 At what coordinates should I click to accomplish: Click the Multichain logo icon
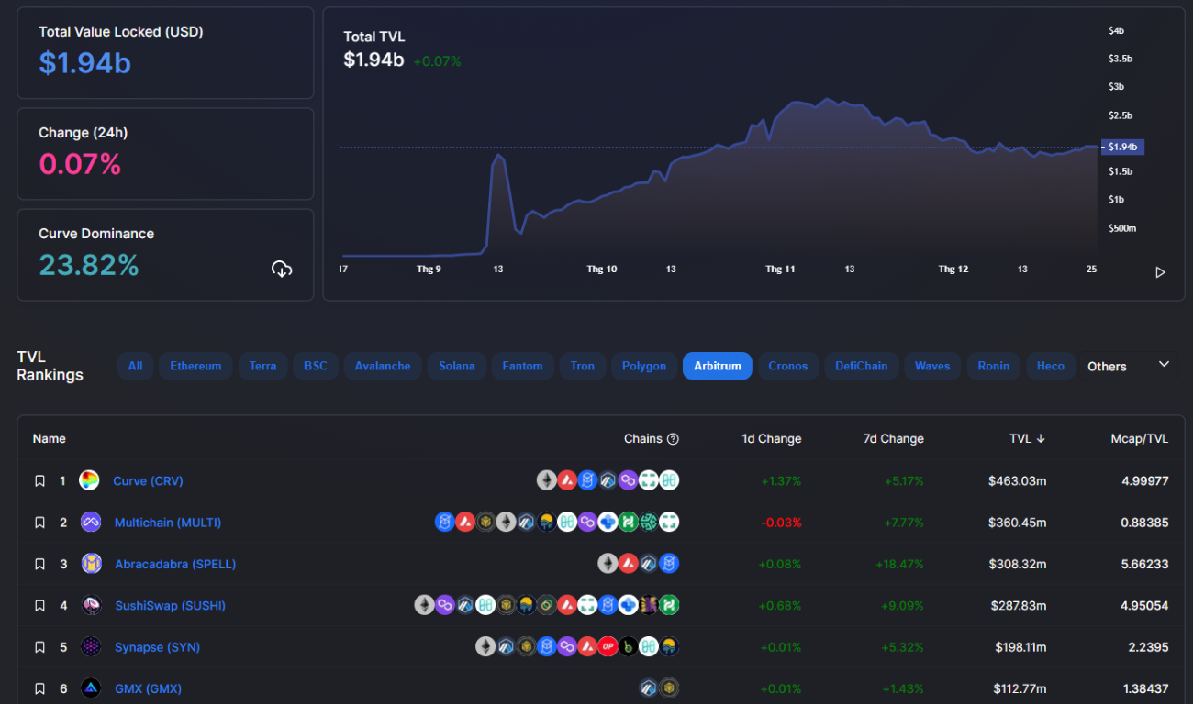[x=91, y=522]
